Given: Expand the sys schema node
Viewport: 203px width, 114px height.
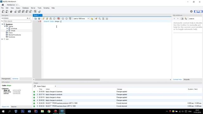Looking at the screenshot, I should 2,39.
